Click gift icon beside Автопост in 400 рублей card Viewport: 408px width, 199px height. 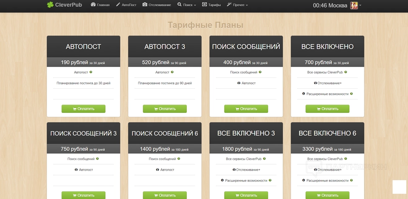pyautogui.click(x=239, y=83)
